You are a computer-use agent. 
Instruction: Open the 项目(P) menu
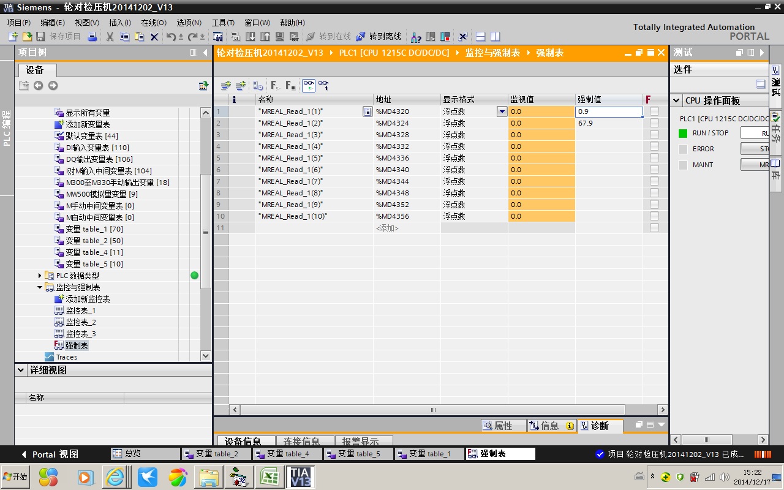(19, 23)
